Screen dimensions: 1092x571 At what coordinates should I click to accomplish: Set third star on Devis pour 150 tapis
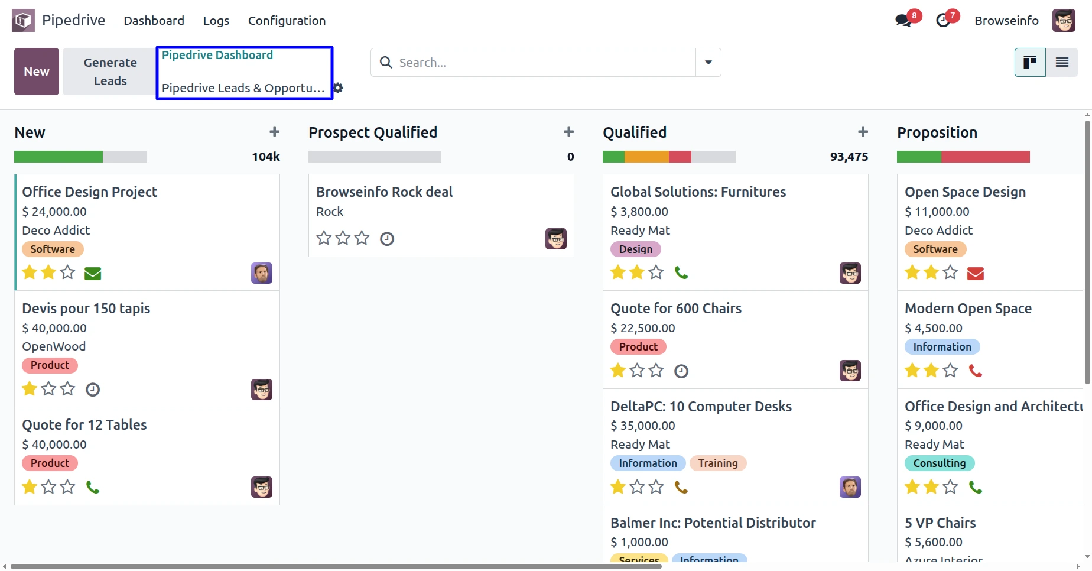tap(68, 389)
